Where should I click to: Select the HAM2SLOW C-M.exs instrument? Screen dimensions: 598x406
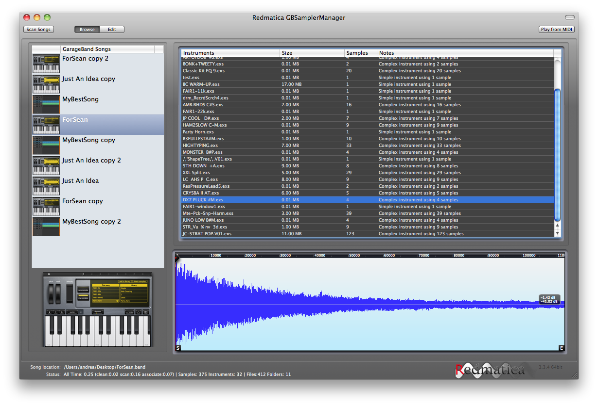(x=368, y=125)
